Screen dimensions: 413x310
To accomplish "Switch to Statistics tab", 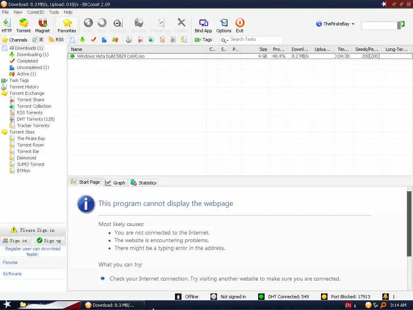I will click(x=144, y=183).
